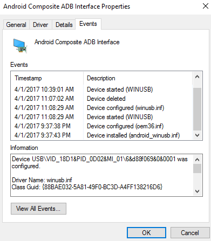Click the Events list scroll down arrow

click(198, 135)
